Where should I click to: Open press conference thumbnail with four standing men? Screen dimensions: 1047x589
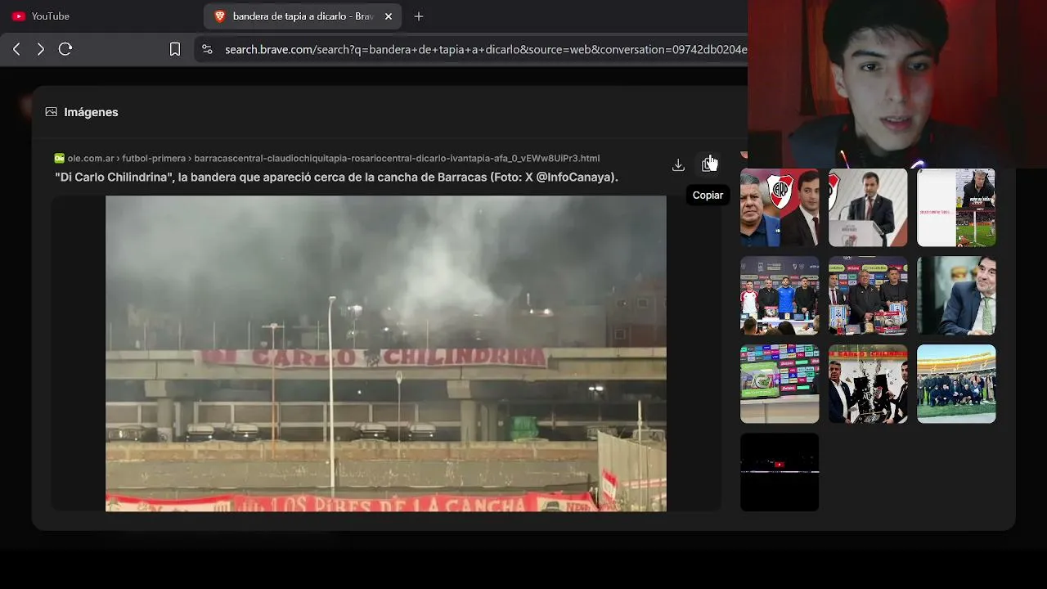click(780, 296)
